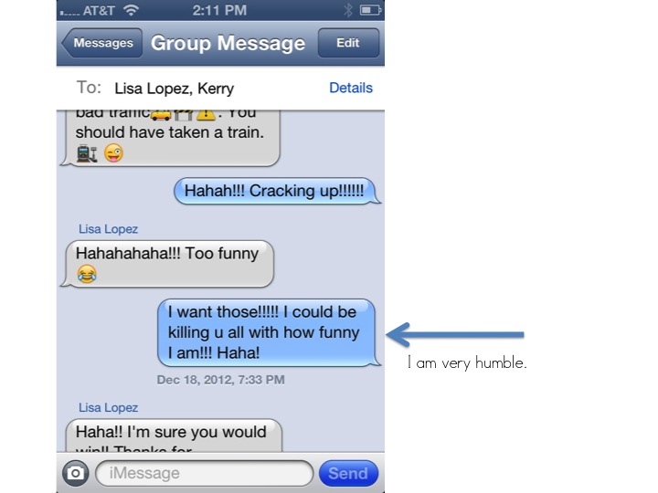
Task: Open Details for the group conversation
Action: pyautogui.click(x=351, y=88)
